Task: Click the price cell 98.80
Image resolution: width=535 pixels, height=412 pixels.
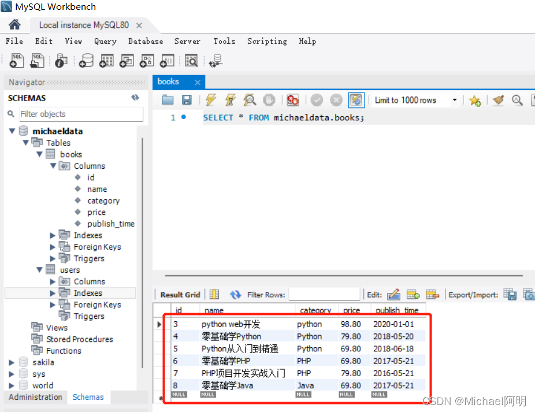Action: (x=351, y=324)
